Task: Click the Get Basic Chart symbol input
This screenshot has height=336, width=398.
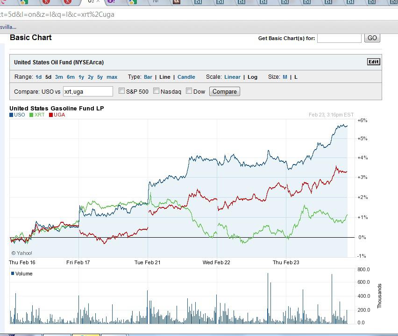Action: coord(339,38)
